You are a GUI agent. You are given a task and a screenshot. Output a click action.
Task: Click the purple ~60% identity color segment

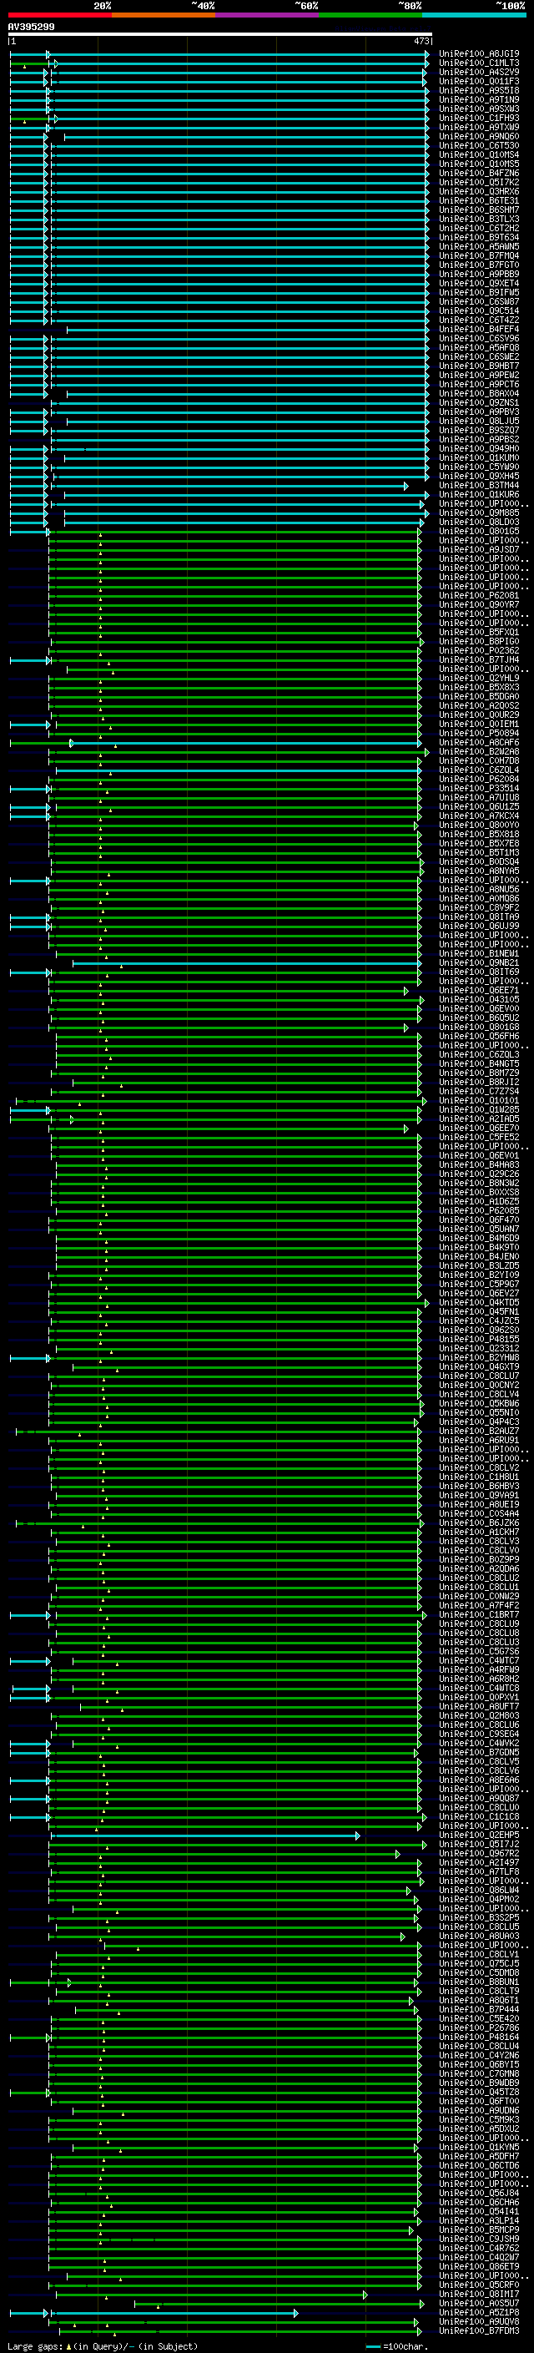pyautogui.click(x=266, y=15)
